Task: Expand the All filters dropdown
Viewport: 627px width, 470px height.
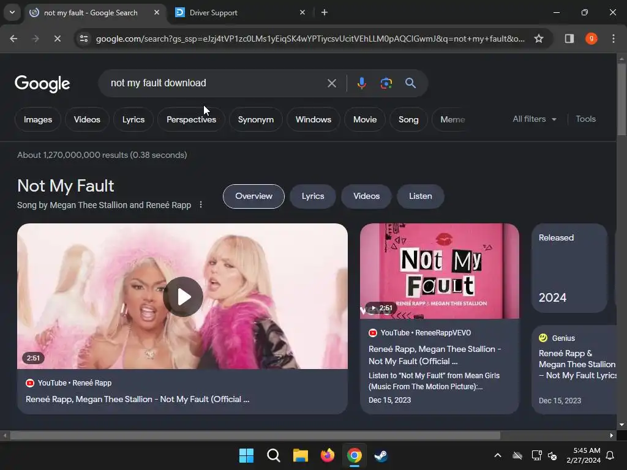Action: coord(534,119)
